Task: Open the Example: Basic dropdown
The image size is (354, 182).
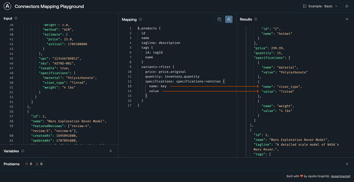Action: (320, 6)
